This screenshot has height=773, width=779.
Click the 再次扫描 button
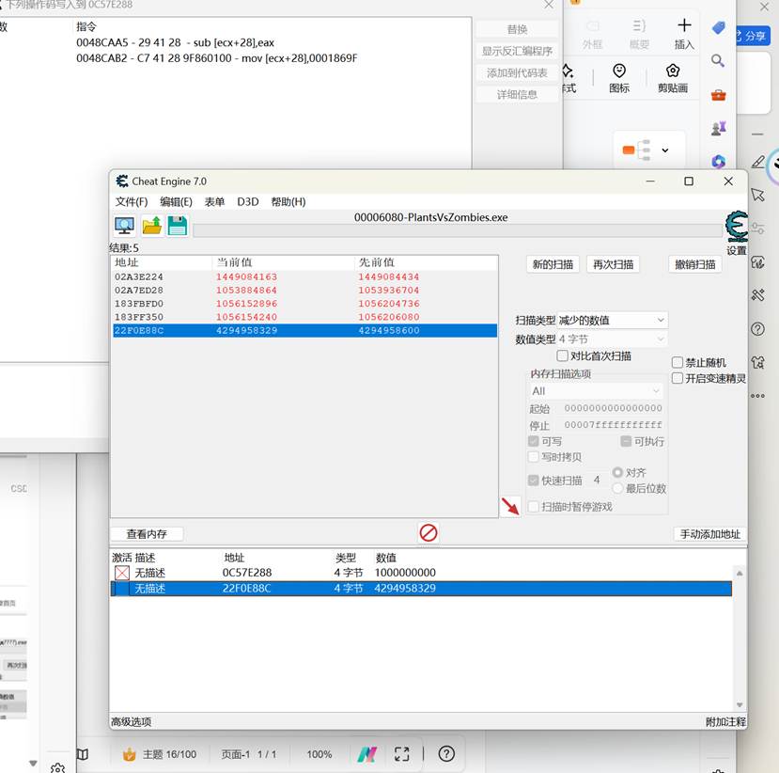613,264
